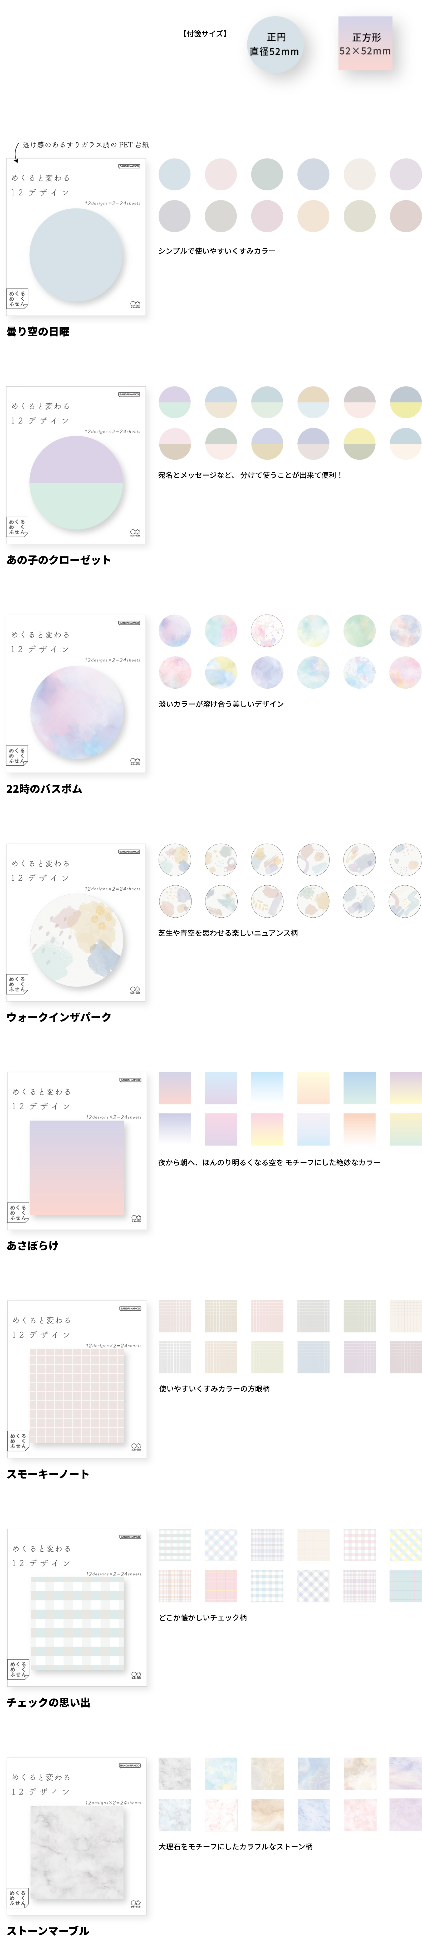
Task: Open the 22時のバスボム package image
Action: coord(76,694)
